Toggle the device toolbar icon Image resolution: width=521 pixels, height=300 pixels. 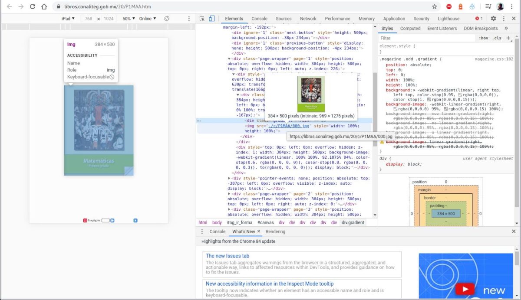pos(212,19)
